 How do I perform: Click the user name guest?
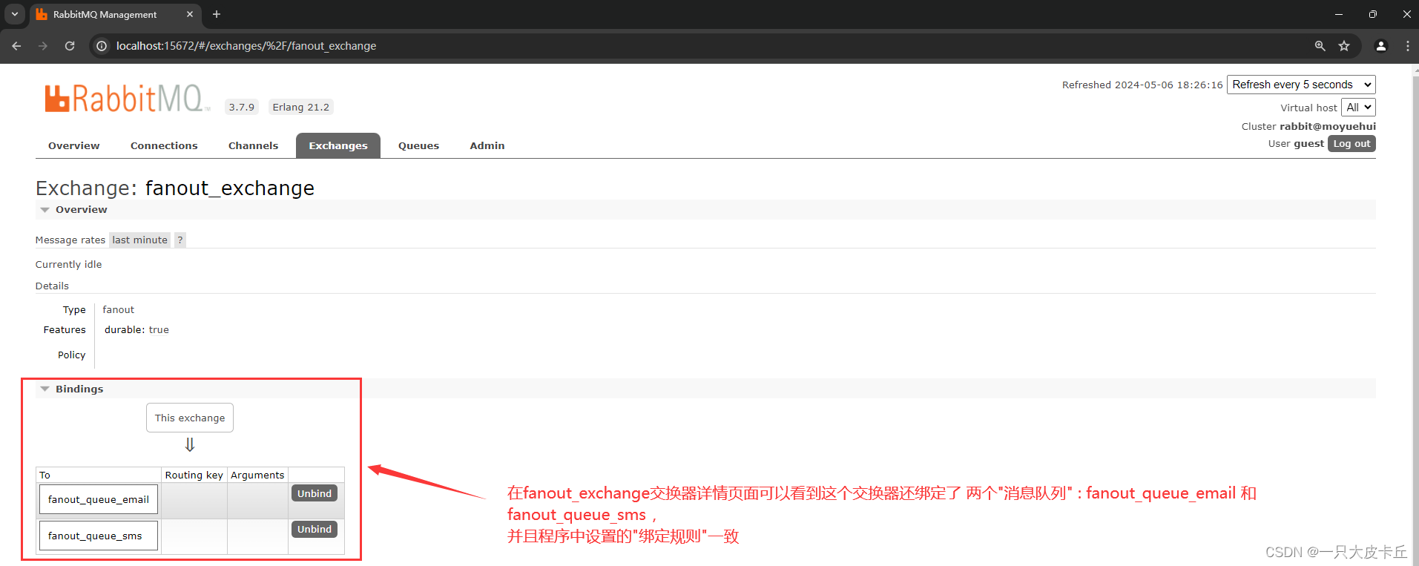pyautogui.click(x=1308, y=143)
